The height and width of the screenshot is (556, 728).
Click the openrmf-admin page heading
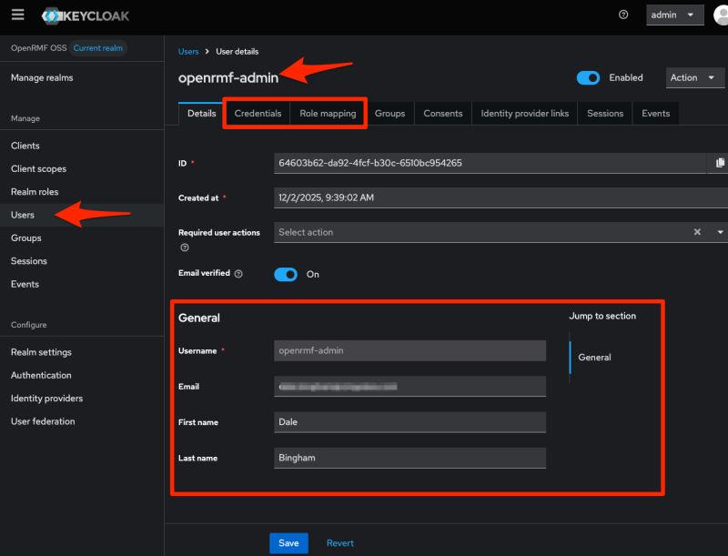[x=228, y=78]
